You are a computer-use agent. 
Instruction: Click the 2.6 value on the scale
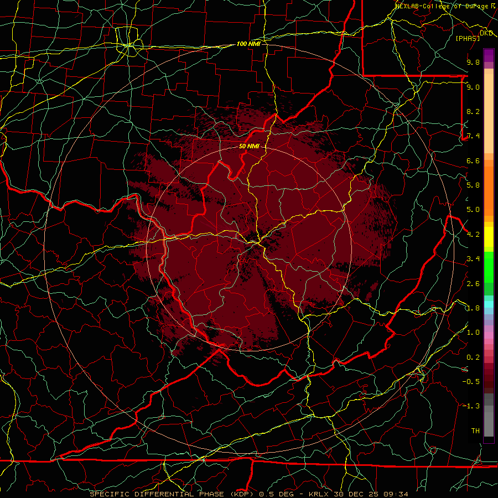(x=473, y=284)
